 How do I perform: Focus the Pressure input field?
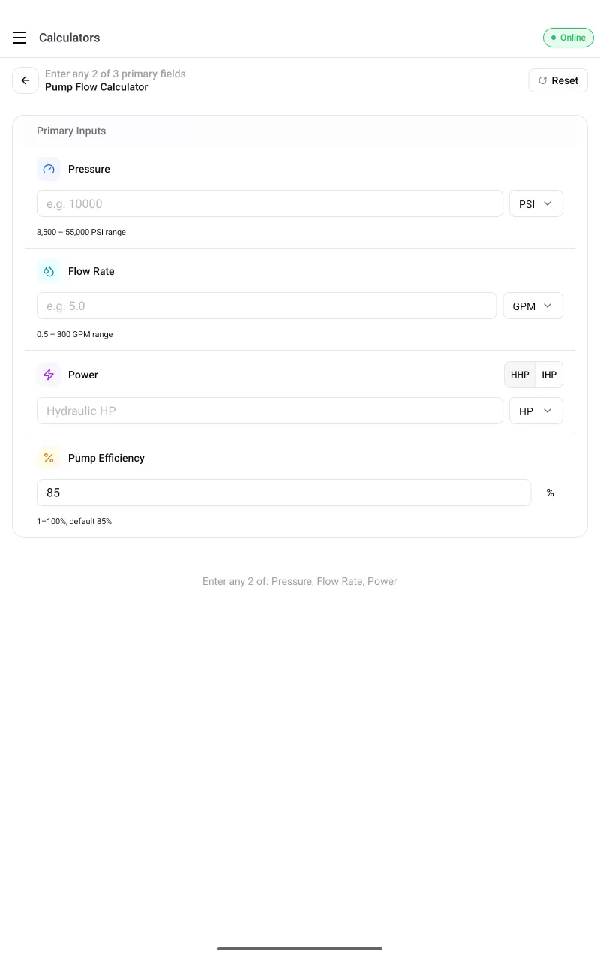[270, 203]
